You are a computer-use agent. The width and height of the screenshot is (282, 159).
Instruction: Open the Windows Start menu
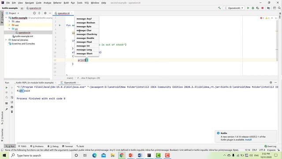pyautogui.click(x=4, y=155)
